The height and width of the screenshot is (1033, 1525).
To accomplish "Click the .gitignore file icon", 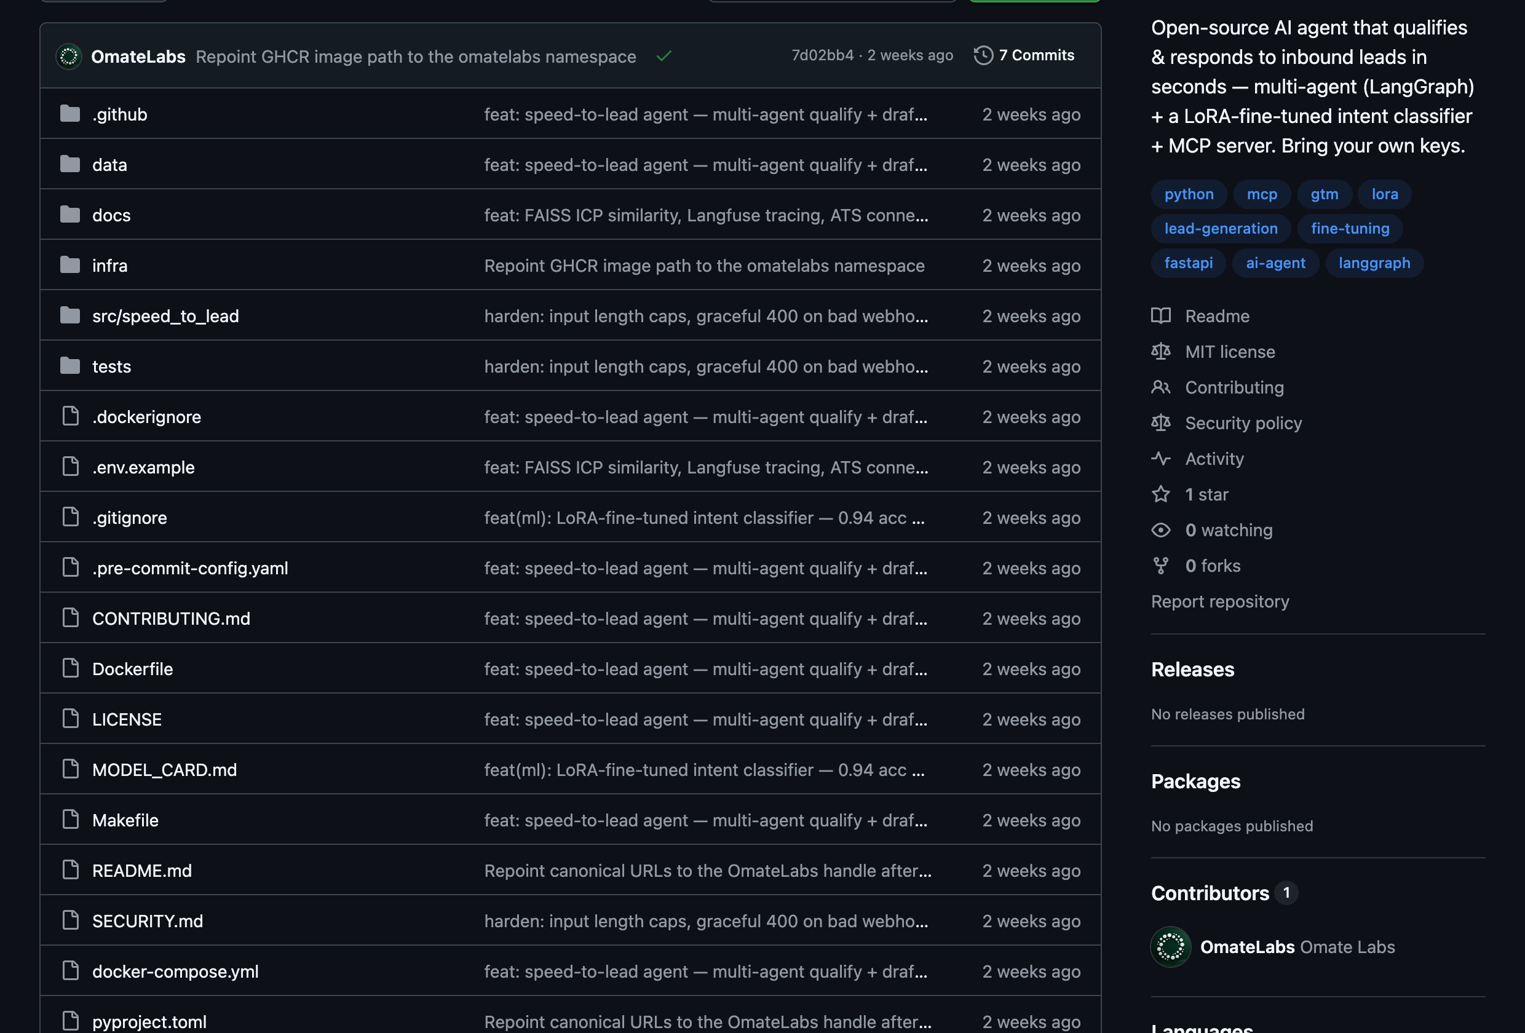I will 70,517.
